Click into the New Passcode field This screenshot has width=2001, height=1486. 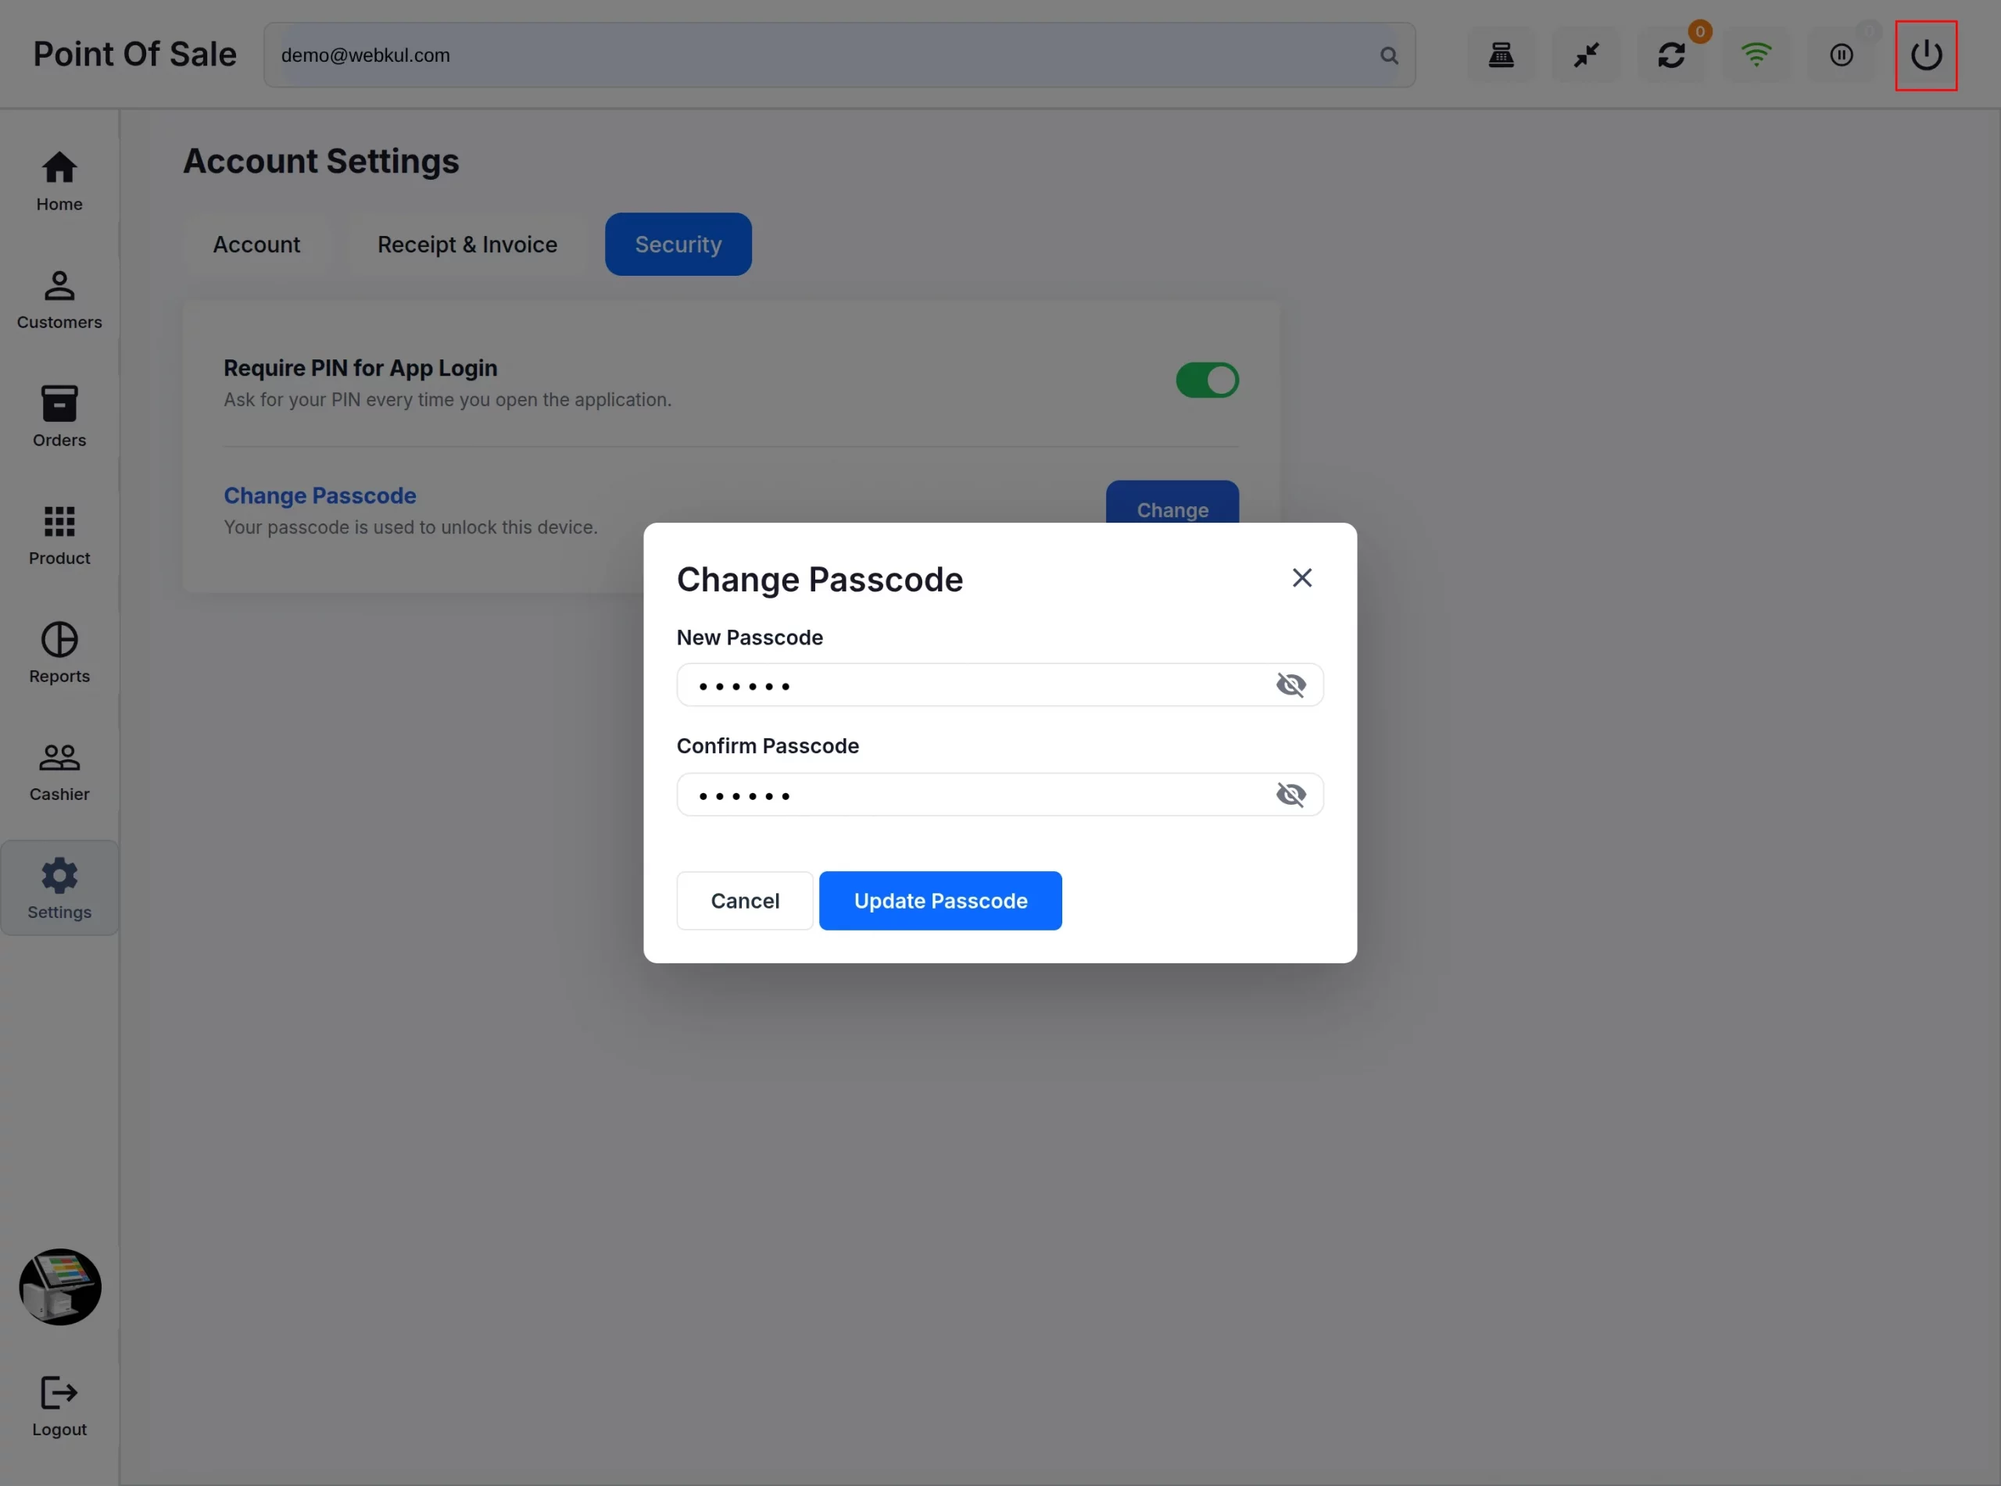pos(1000,684)
